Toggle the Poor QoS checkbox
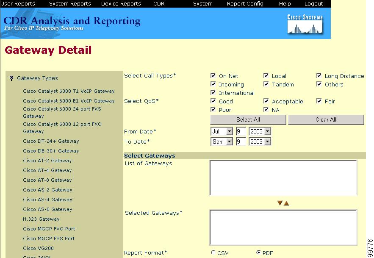Image resolution: width=374 pixels, height=258 pixels. (213, 110)
